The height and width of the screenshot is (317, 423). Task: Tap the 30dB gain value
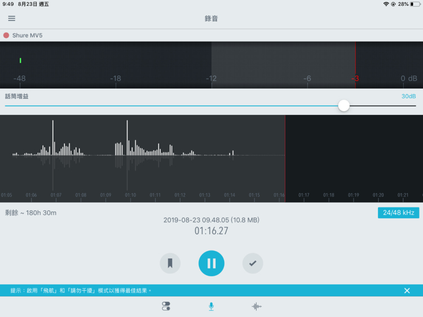[408, 96]
